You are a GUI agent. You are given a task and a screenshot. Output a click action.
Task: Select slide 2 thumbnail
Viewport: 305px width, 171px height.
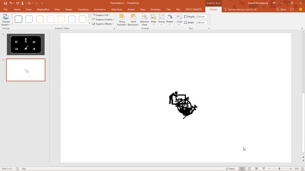click(26, 70)
